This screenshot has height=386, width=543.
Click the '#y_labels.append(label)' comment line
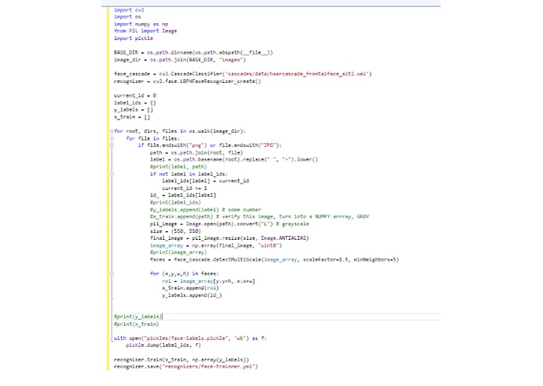coord(205,209)
